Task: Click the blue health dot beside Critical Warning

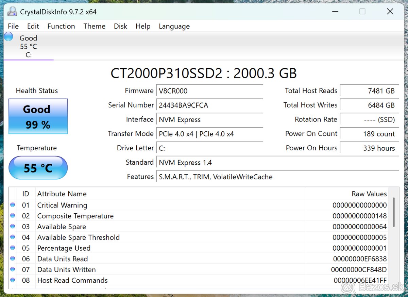Action: 12,204
